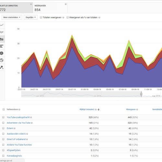The height and width of the screenshot is (162, 162).
Task: Click the 30-07-18 date label on the chart
Action: pos(72,89)
